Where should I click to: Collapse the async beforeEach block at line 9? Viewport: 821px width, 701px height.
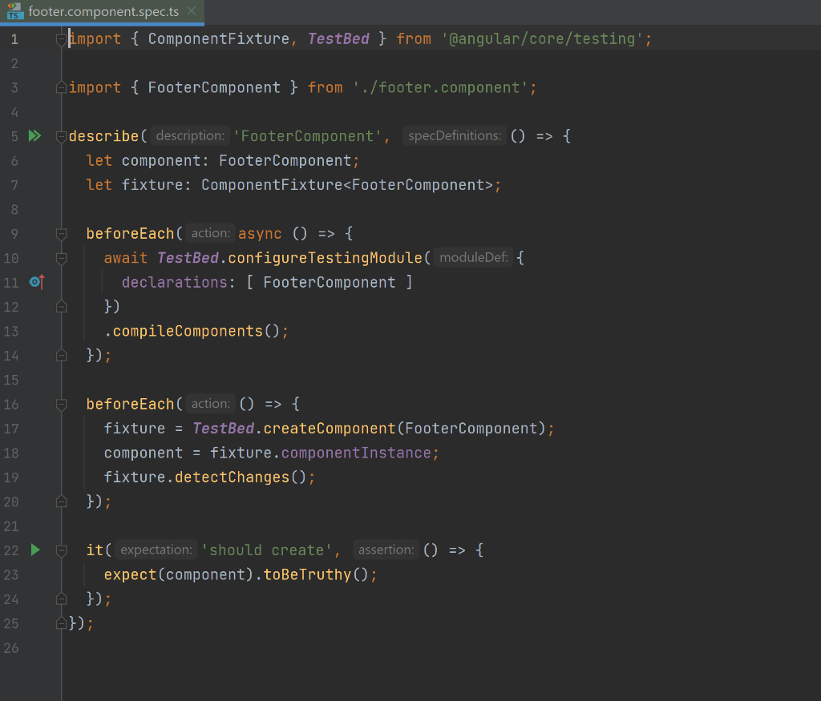tap(61, 233)
